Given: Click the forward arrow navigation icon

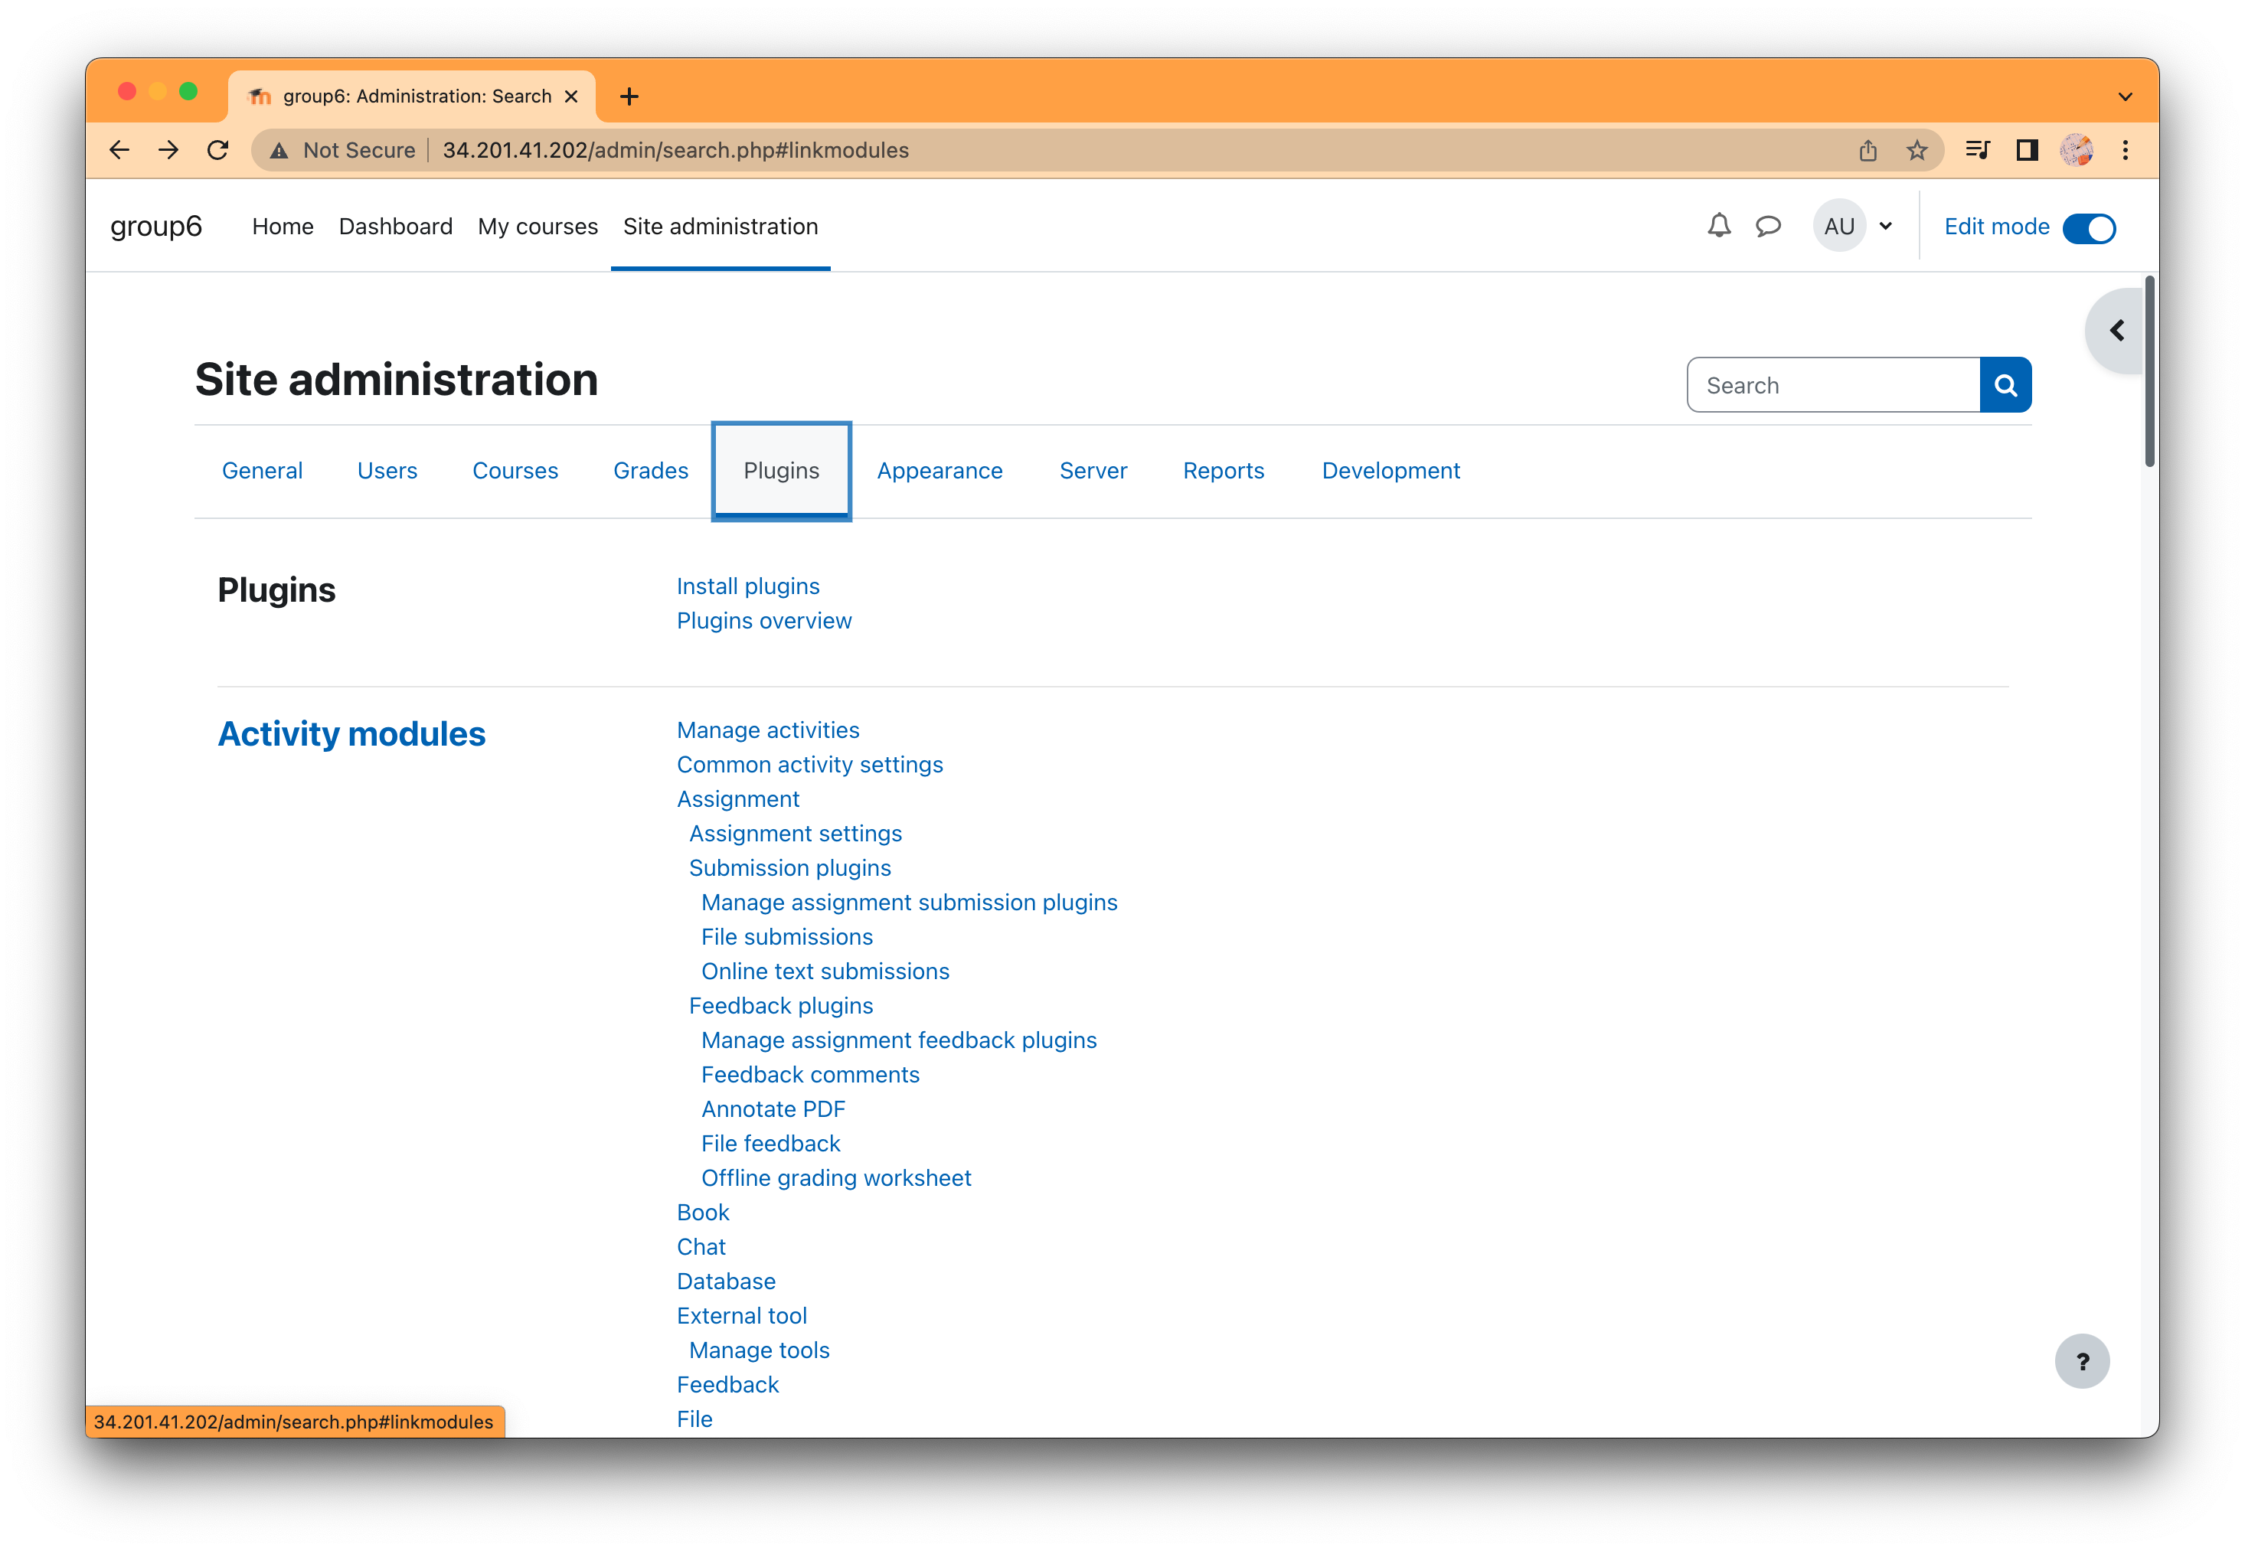Looking at the screenshot, I should [169, 150].
